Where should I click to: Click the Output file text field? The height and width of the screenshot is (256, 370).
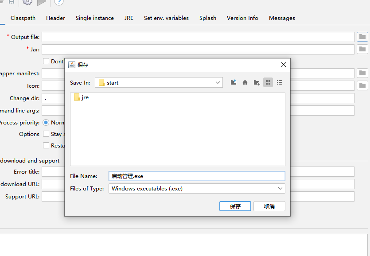[x=198, y=37]
